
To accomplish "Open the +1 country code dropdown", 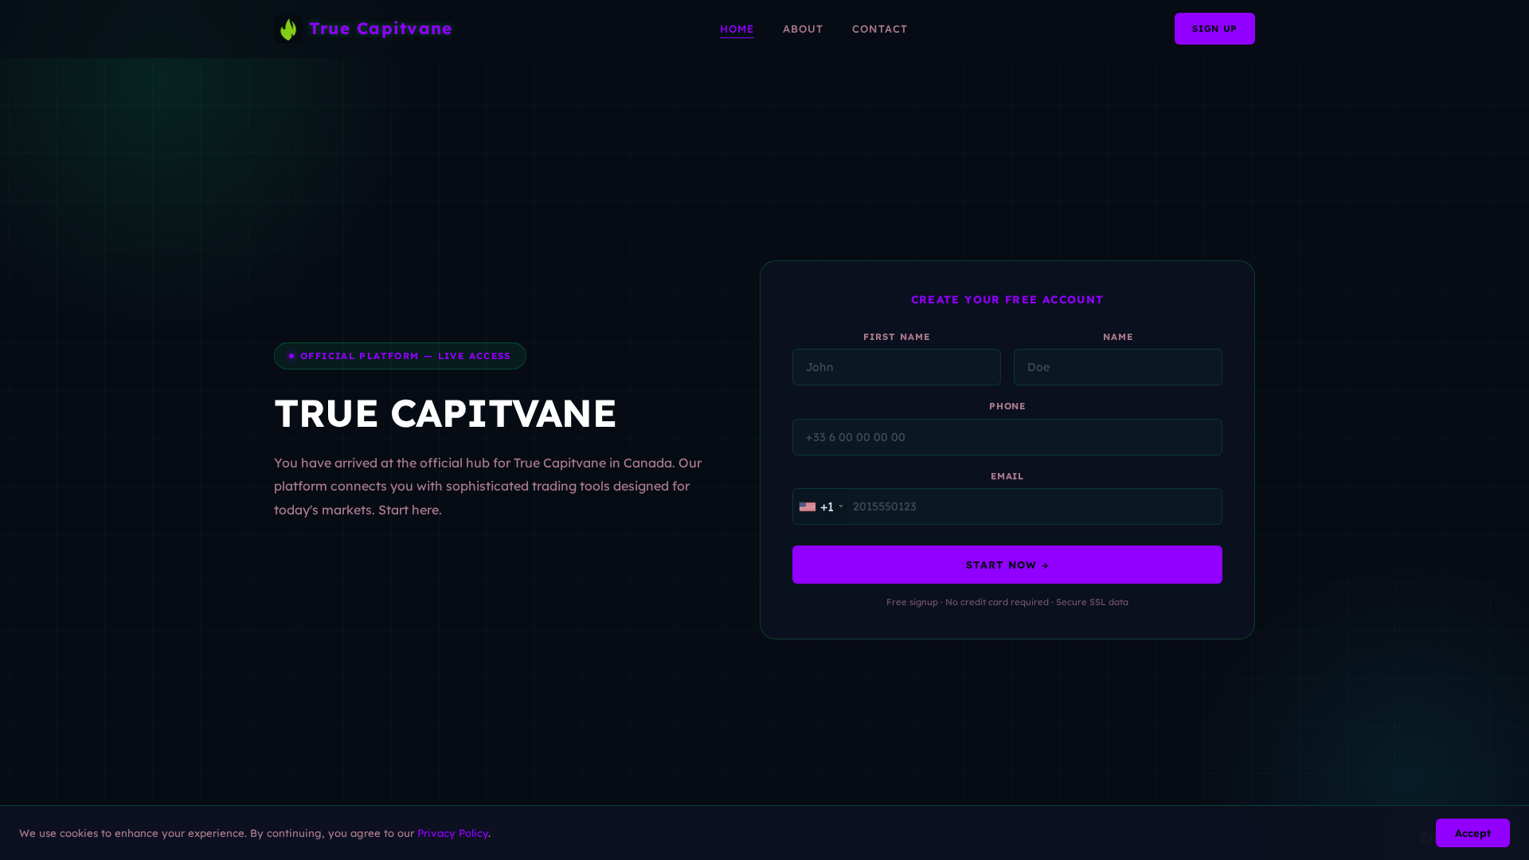I will click(x=821, y=506).
